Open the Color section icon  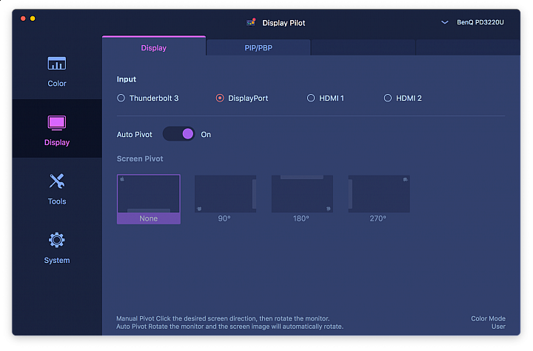pos(57,64)
